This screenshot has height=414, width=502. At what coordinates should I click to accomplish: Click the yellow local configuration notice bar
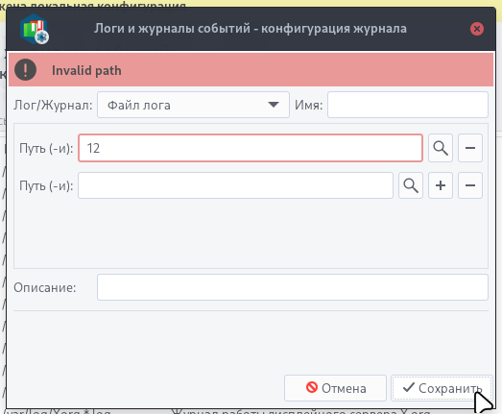[x=251, y=4]
